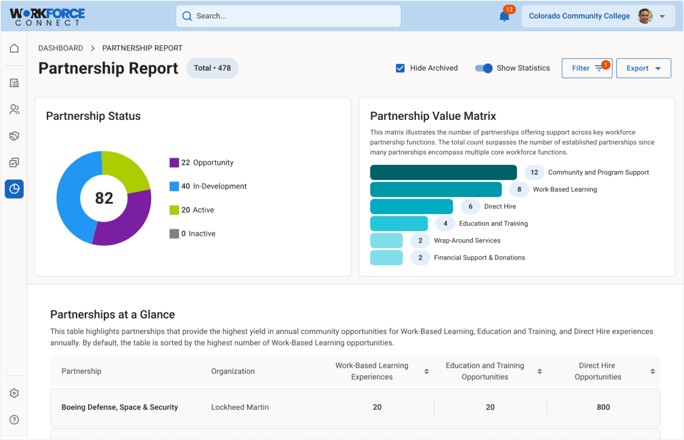Turn off the Show Statistics toggle
684x440 pixels.
point(484,68)
